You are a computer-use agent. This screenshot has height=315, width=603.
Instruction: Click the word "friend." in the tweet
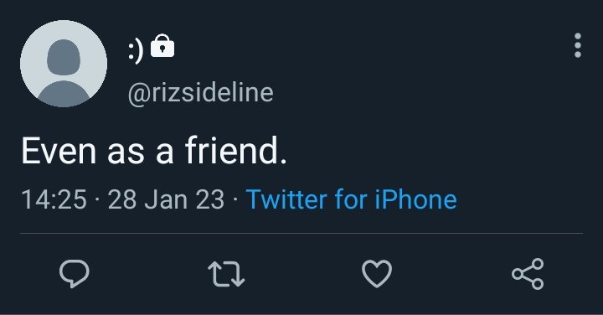coord(236,151)
